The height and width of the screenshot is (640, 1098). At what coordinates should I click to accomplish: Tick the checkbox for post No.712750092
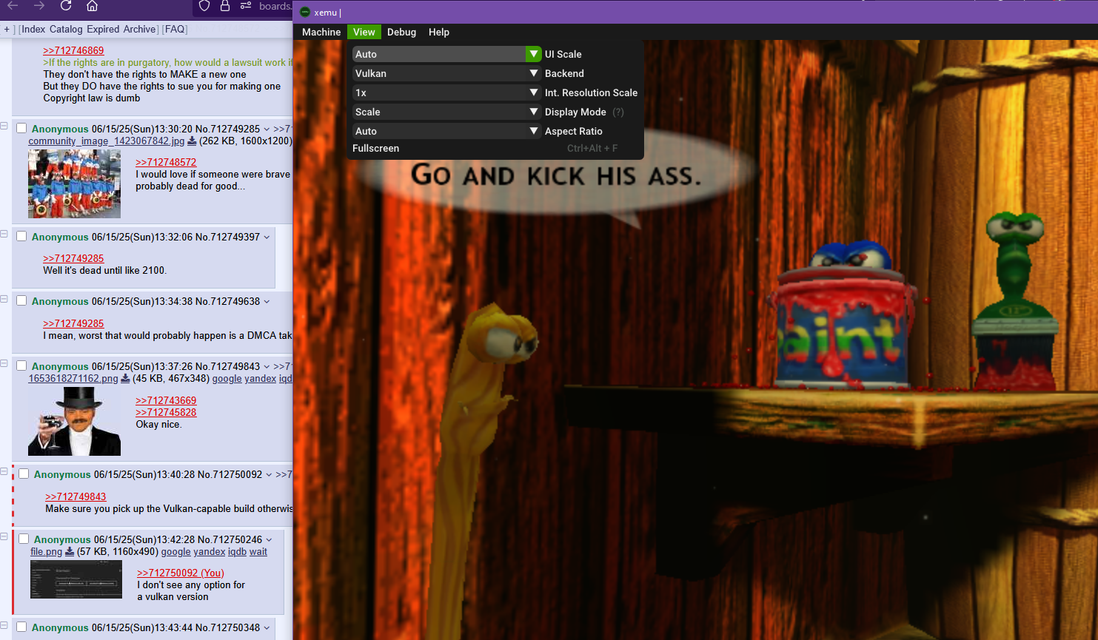24,474
